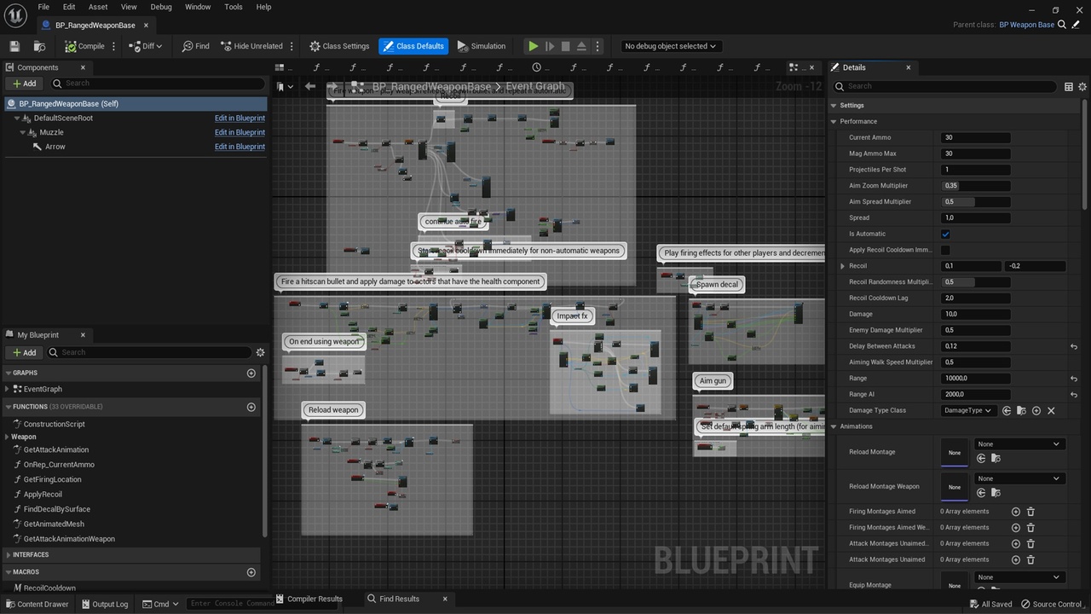Viewport: 1091px width, 614px height.
Task: Use selected asset for Damage Type Class
Action: point(1007,410)
